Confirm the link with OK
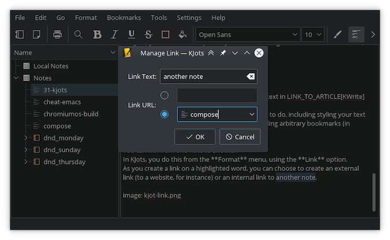 pos(195,137)
